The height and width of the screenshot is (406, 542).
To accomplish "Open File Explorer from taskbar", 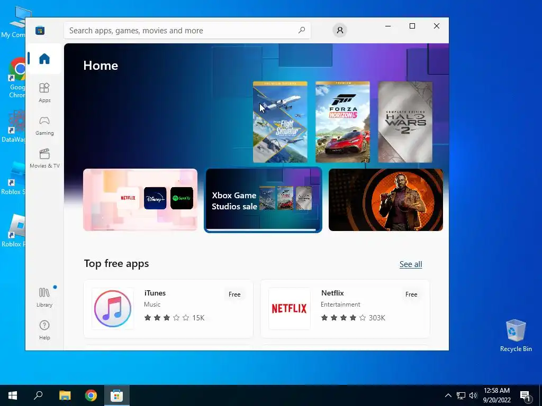I will pyautogui.click(x=65, y=395).
